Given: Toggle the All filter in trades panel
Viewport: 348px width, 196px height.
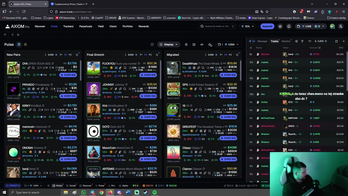Looking at the screenshot, I should [252, 41].
